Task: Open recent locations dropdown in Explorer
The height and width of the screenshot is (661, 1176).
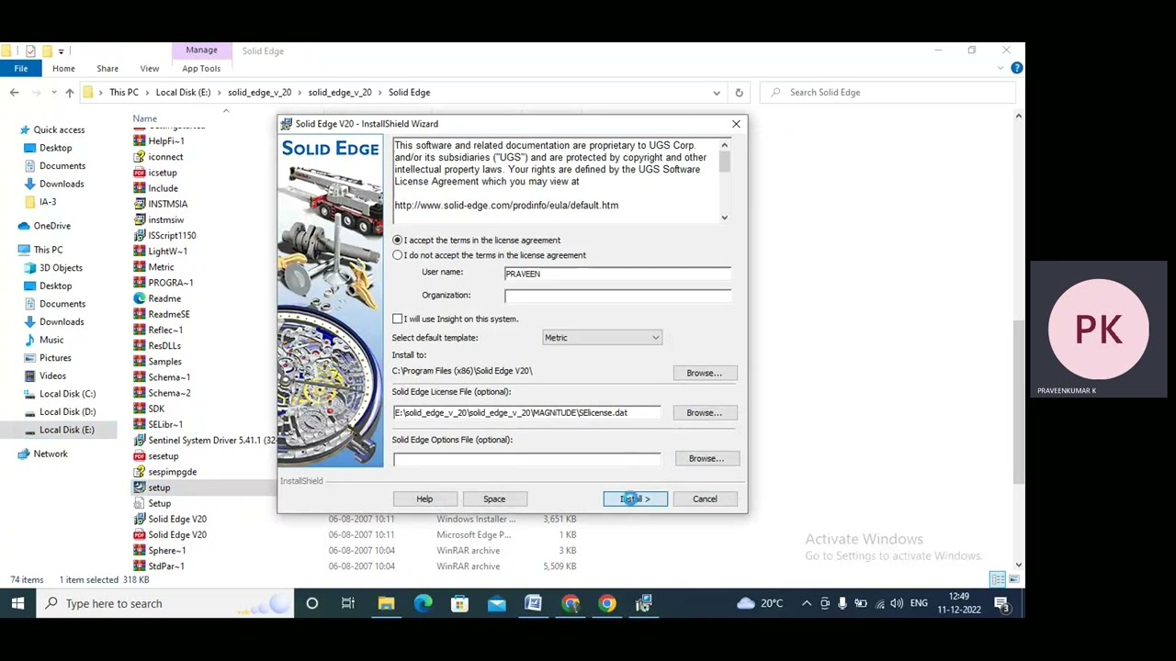Action: pyautogui.click(x=53, y=92)
